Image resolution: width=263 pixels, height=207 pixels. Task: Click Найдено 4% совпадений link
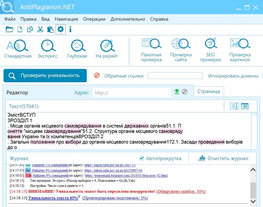pyautogui.click(x=50, y=170)
